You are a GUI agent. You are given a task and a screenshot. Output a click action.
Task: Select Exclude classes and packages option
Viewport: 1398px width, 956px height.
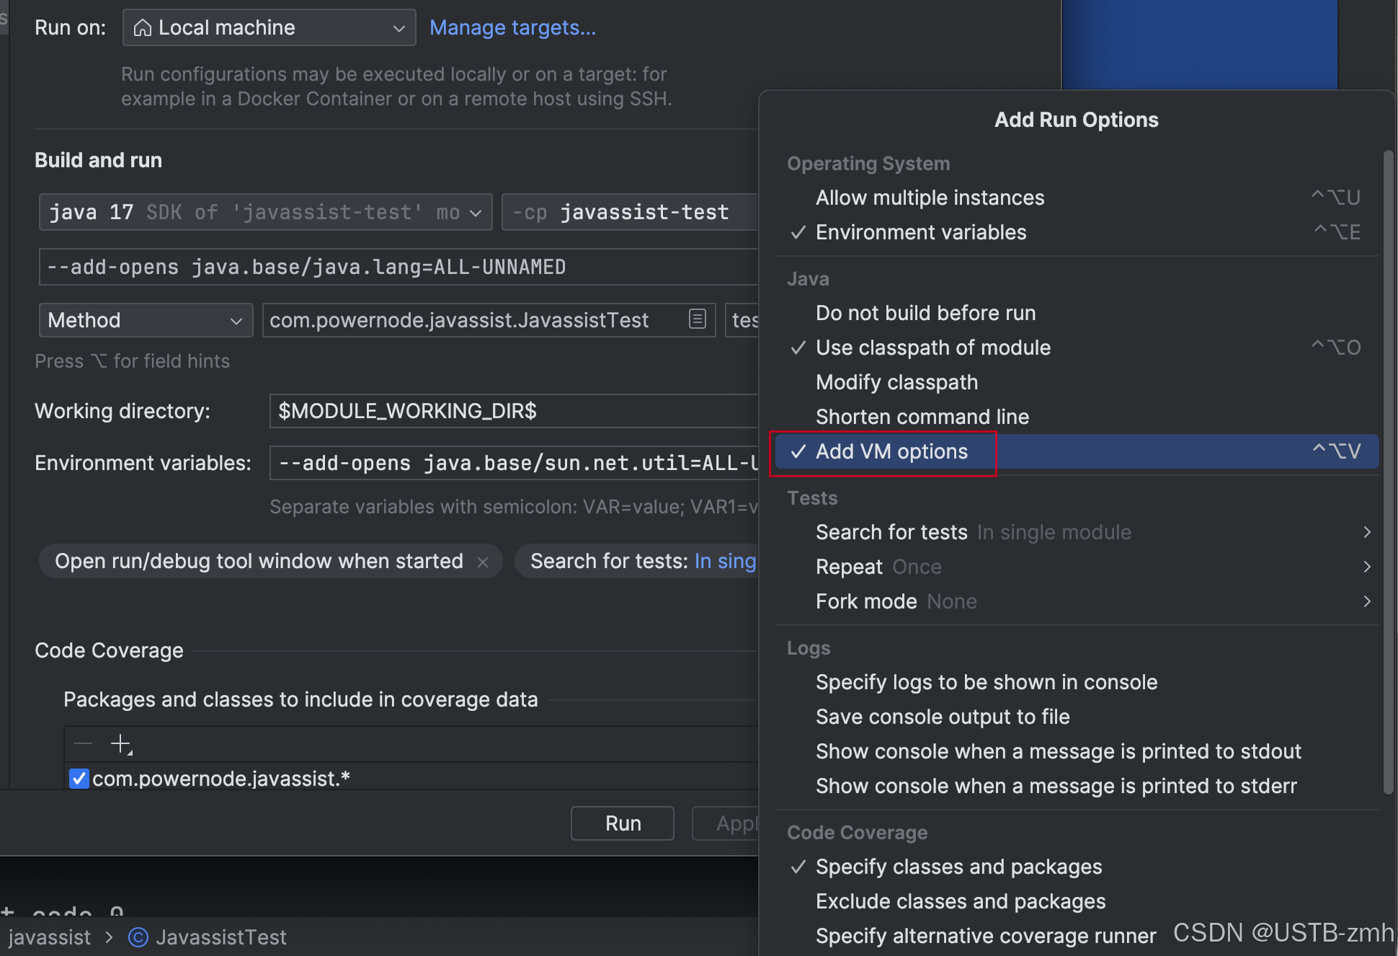pyautogui.click(x=1077, y=901)
